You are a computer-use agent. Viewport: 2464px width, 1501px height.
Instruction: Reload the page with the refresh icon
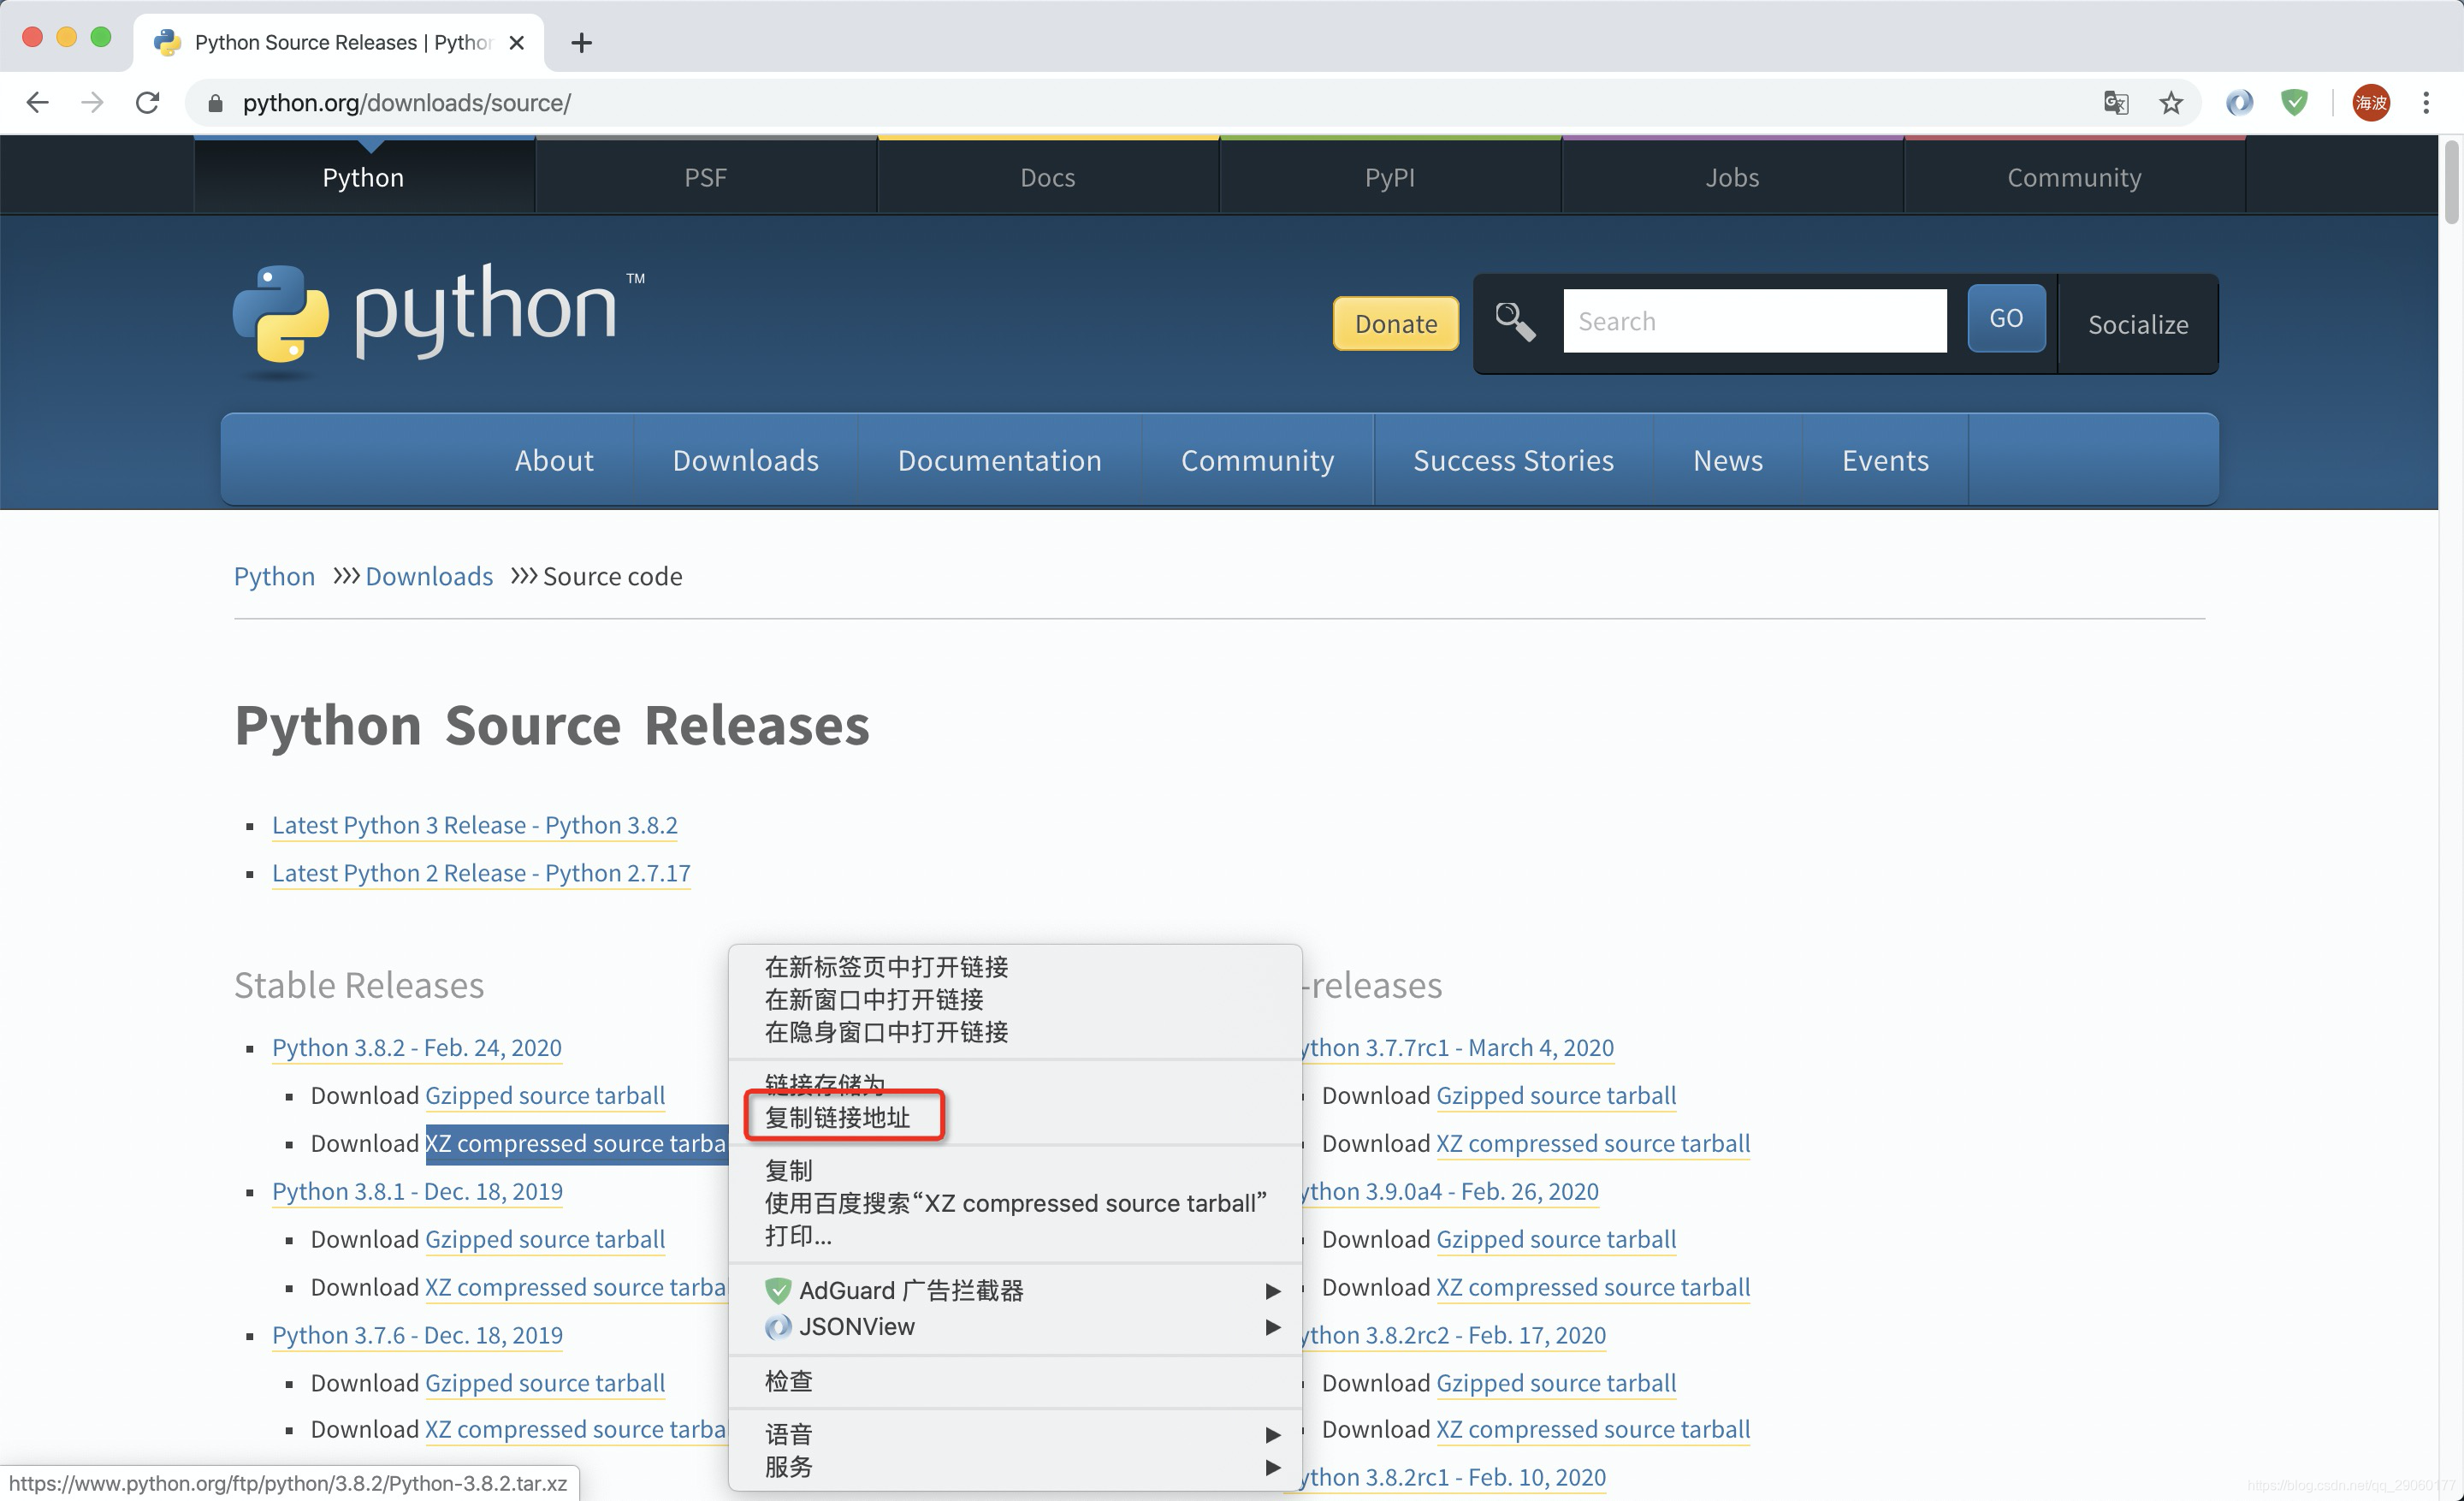click(x=148, y=102)
